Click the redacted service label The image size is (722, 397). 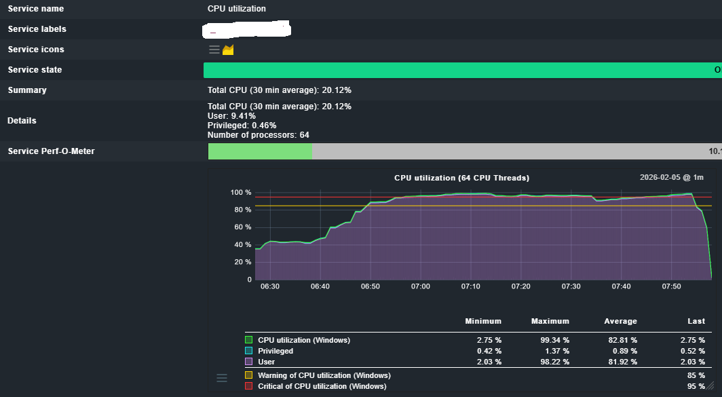247,29
